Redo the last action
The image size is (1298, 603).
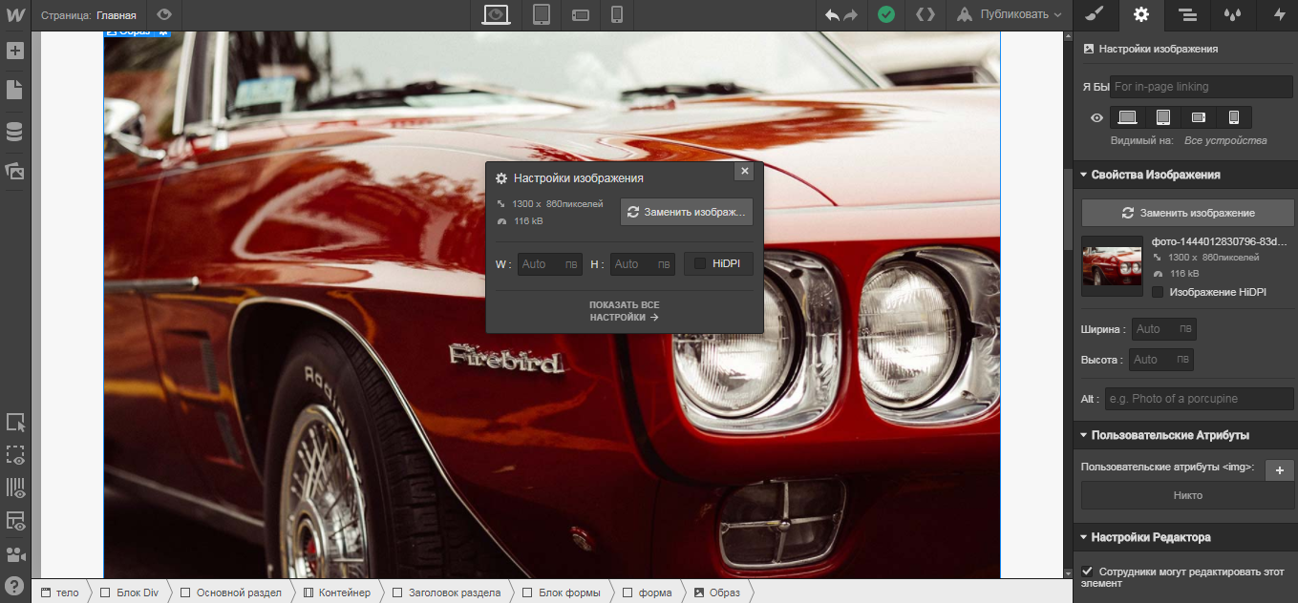851,14
